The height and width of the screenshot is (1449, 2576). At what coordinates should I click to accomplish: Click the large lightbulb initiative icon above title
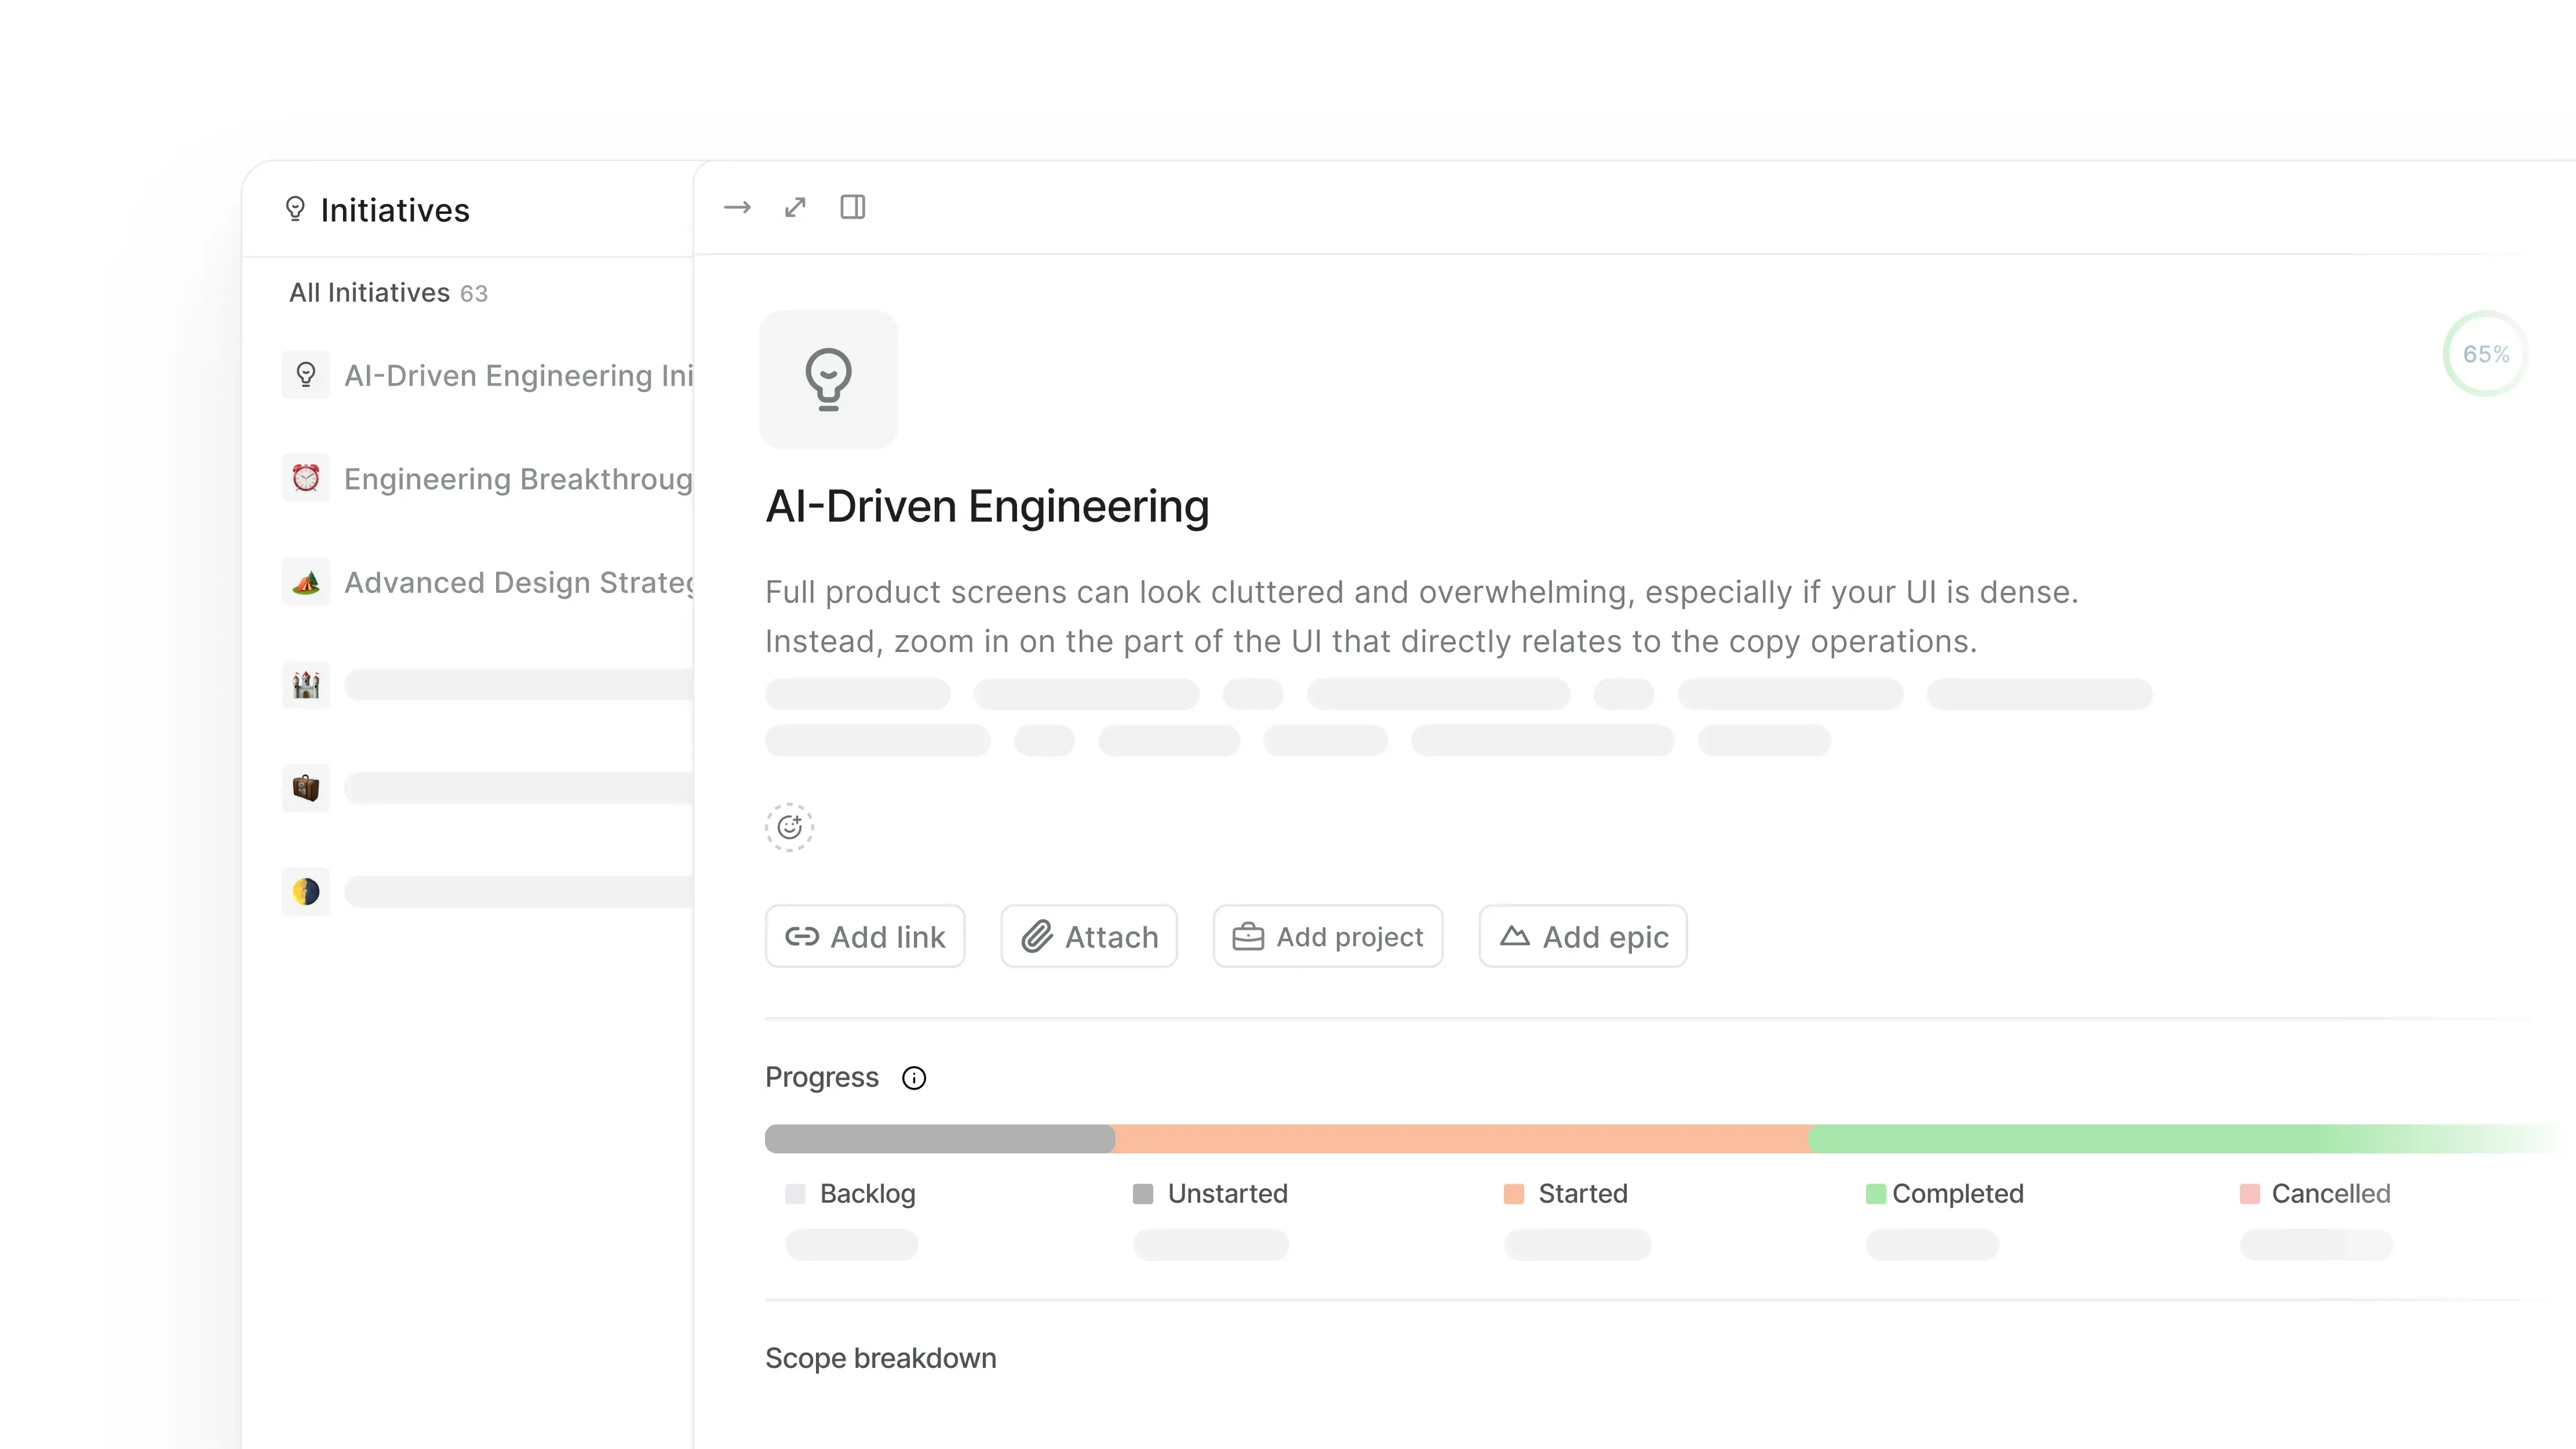(x=828, y=379)
